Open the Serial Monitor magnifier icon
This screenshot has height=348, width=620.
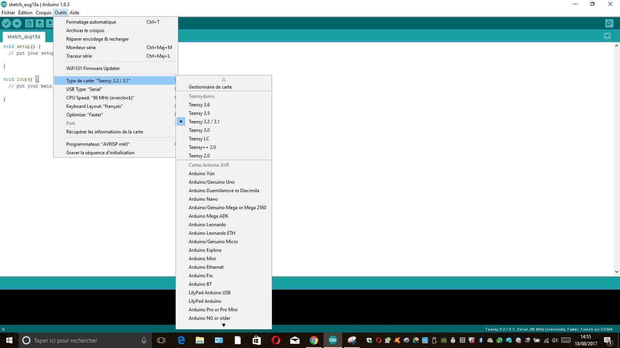pyautogui.click(x=609, y=24)
